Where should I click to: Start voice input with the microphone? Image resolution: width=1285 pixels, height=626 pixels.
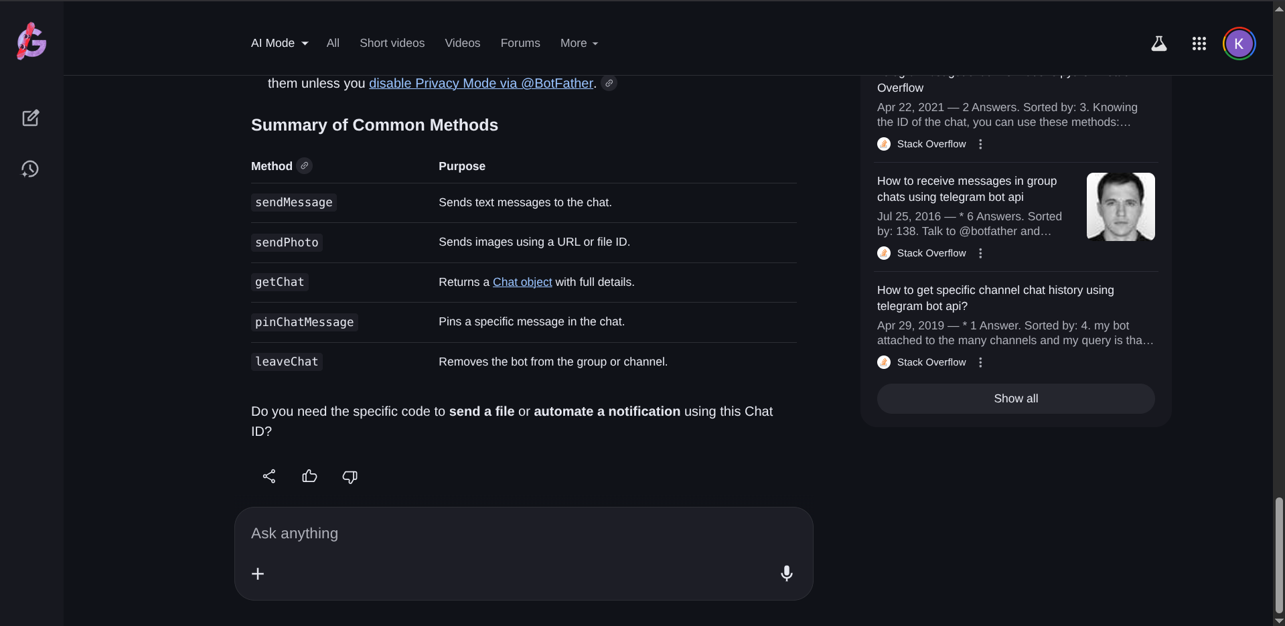click(787, 573)
